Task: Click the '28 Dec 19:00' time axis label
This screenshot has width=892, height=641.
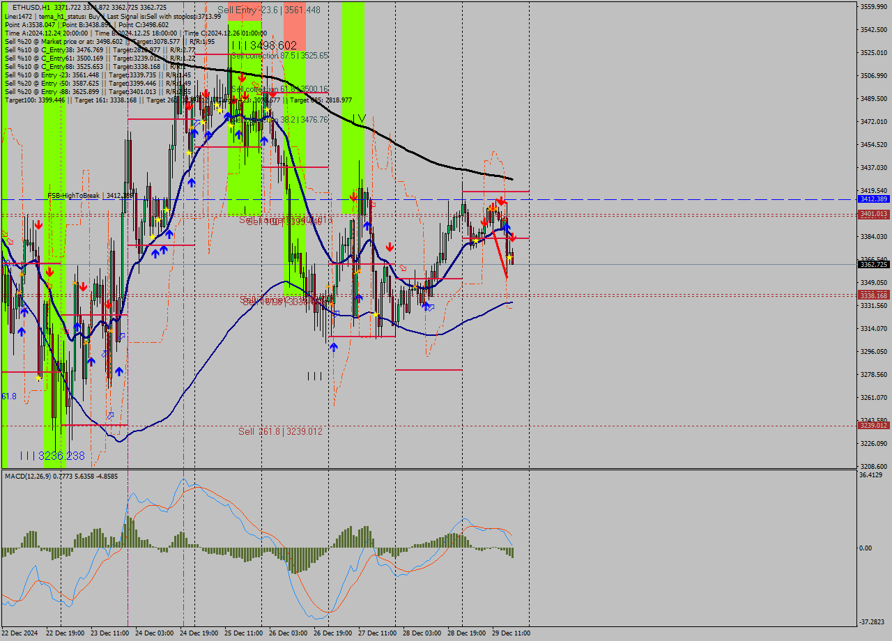Action: tap(466, 633)
